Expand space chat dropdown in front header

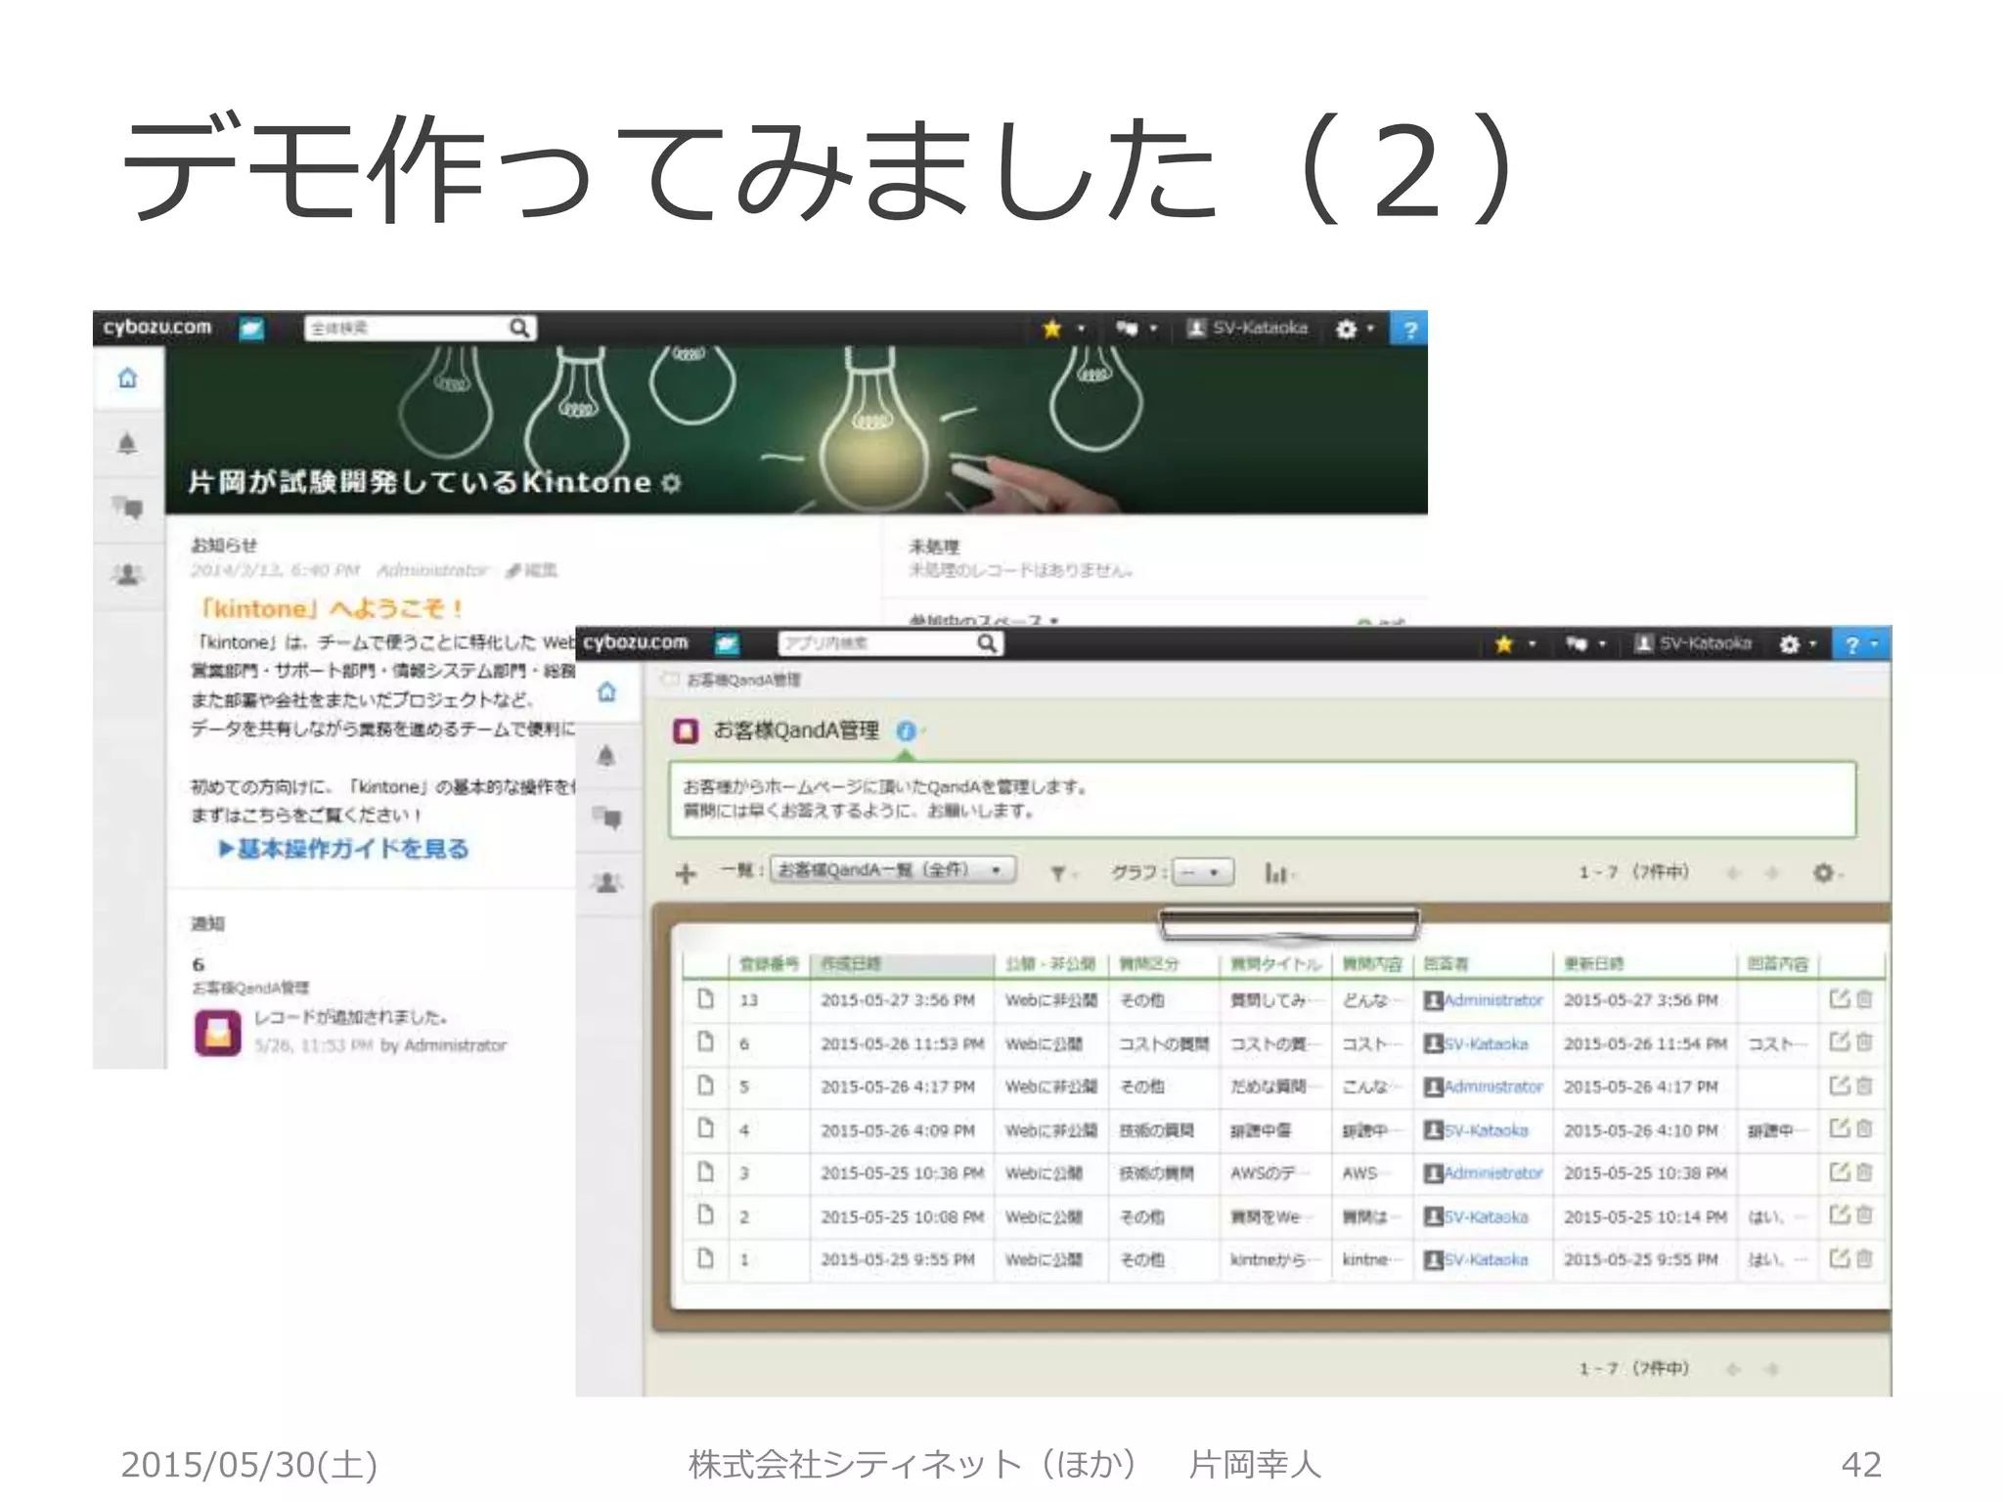[1586, 643]
